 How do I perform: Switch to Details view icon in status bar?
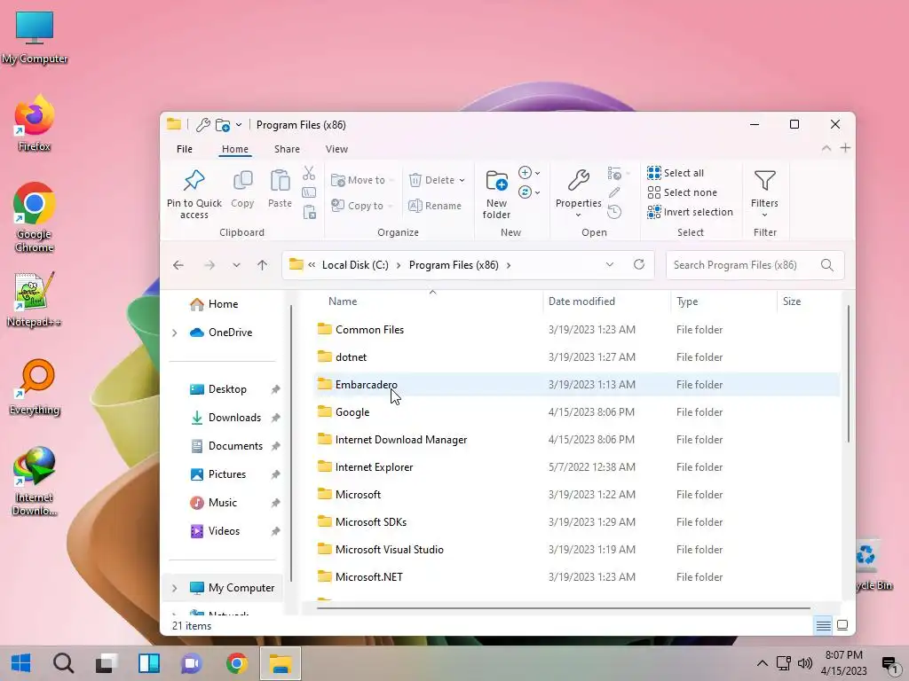tap(823, 625)
